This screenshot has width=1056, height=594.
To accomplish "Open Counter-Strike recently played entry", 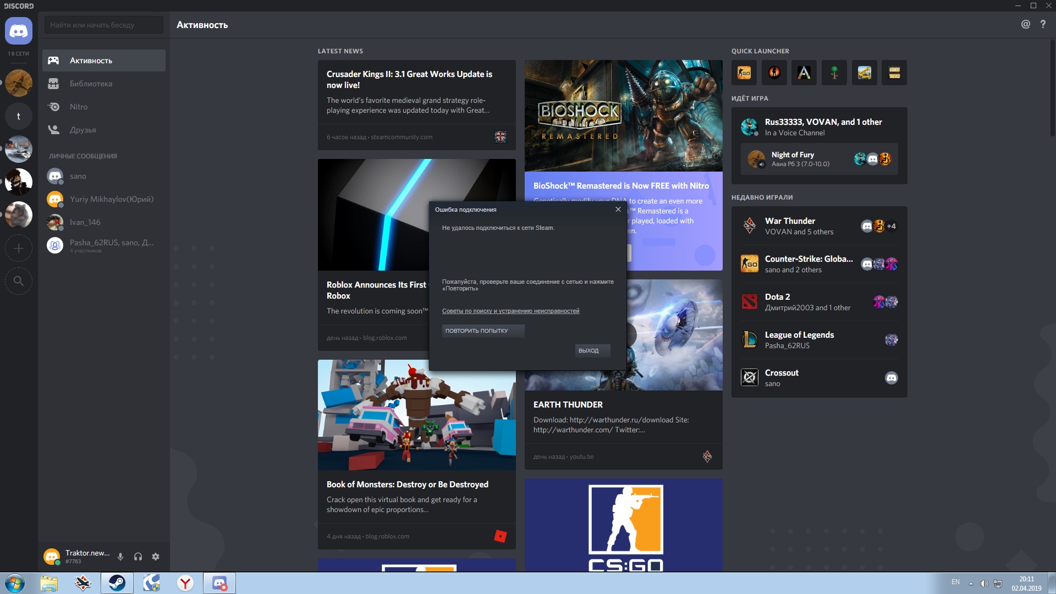I will [x=820, y=264].
